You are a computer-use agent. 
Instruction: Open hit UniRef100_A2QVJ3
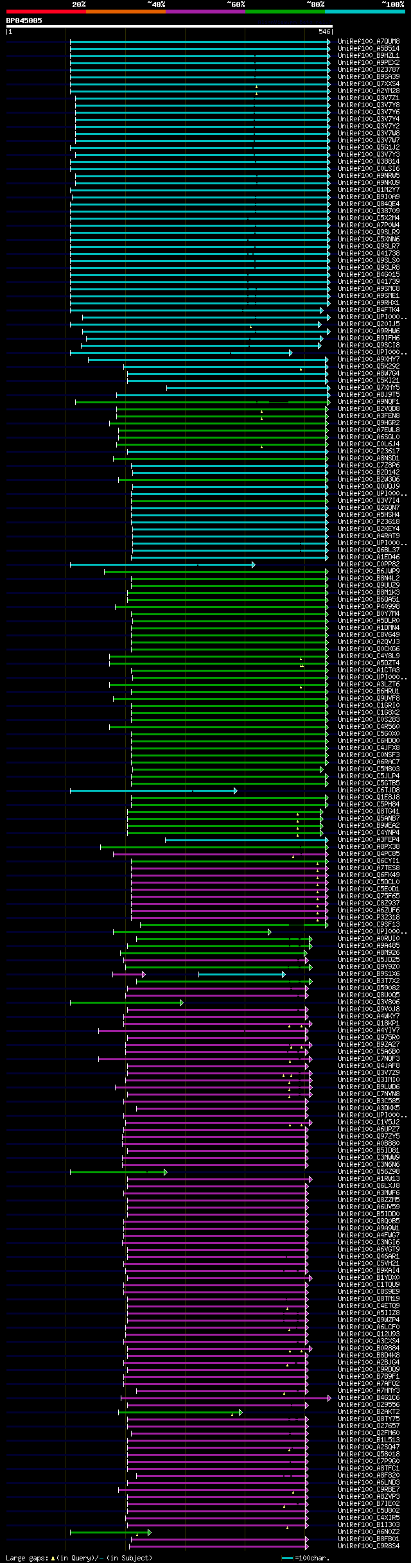(369, 642)
